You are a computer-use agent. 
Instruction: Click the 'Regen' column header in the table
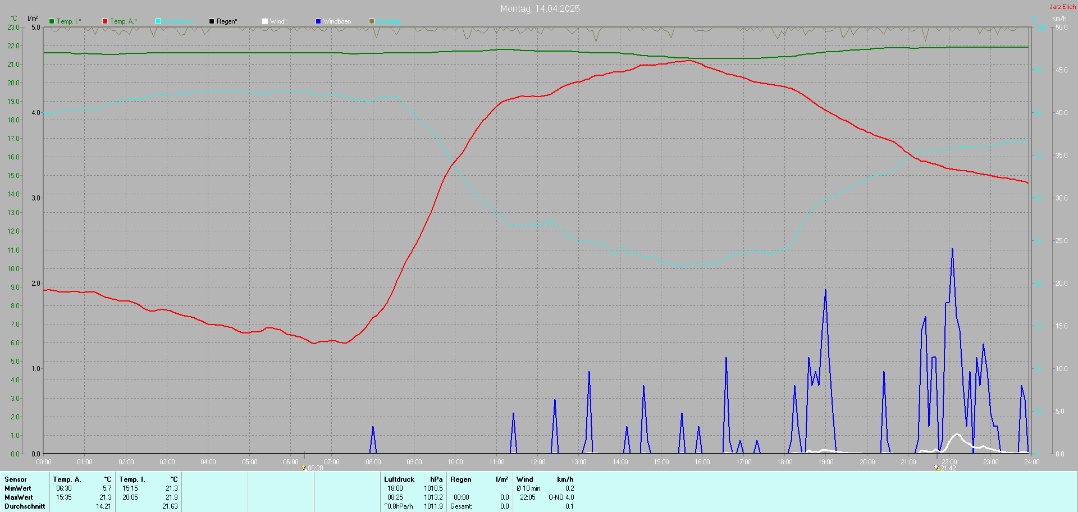(x=461, y=479)
